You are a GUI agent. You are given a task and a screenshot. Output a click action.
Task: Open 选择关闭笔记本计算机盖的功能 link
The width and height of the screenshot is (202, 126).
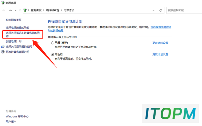click(x=22, y=34)
